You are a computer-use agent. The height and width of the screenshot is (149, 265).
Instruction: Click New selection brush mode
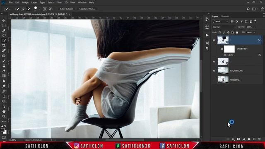(17, 9)
